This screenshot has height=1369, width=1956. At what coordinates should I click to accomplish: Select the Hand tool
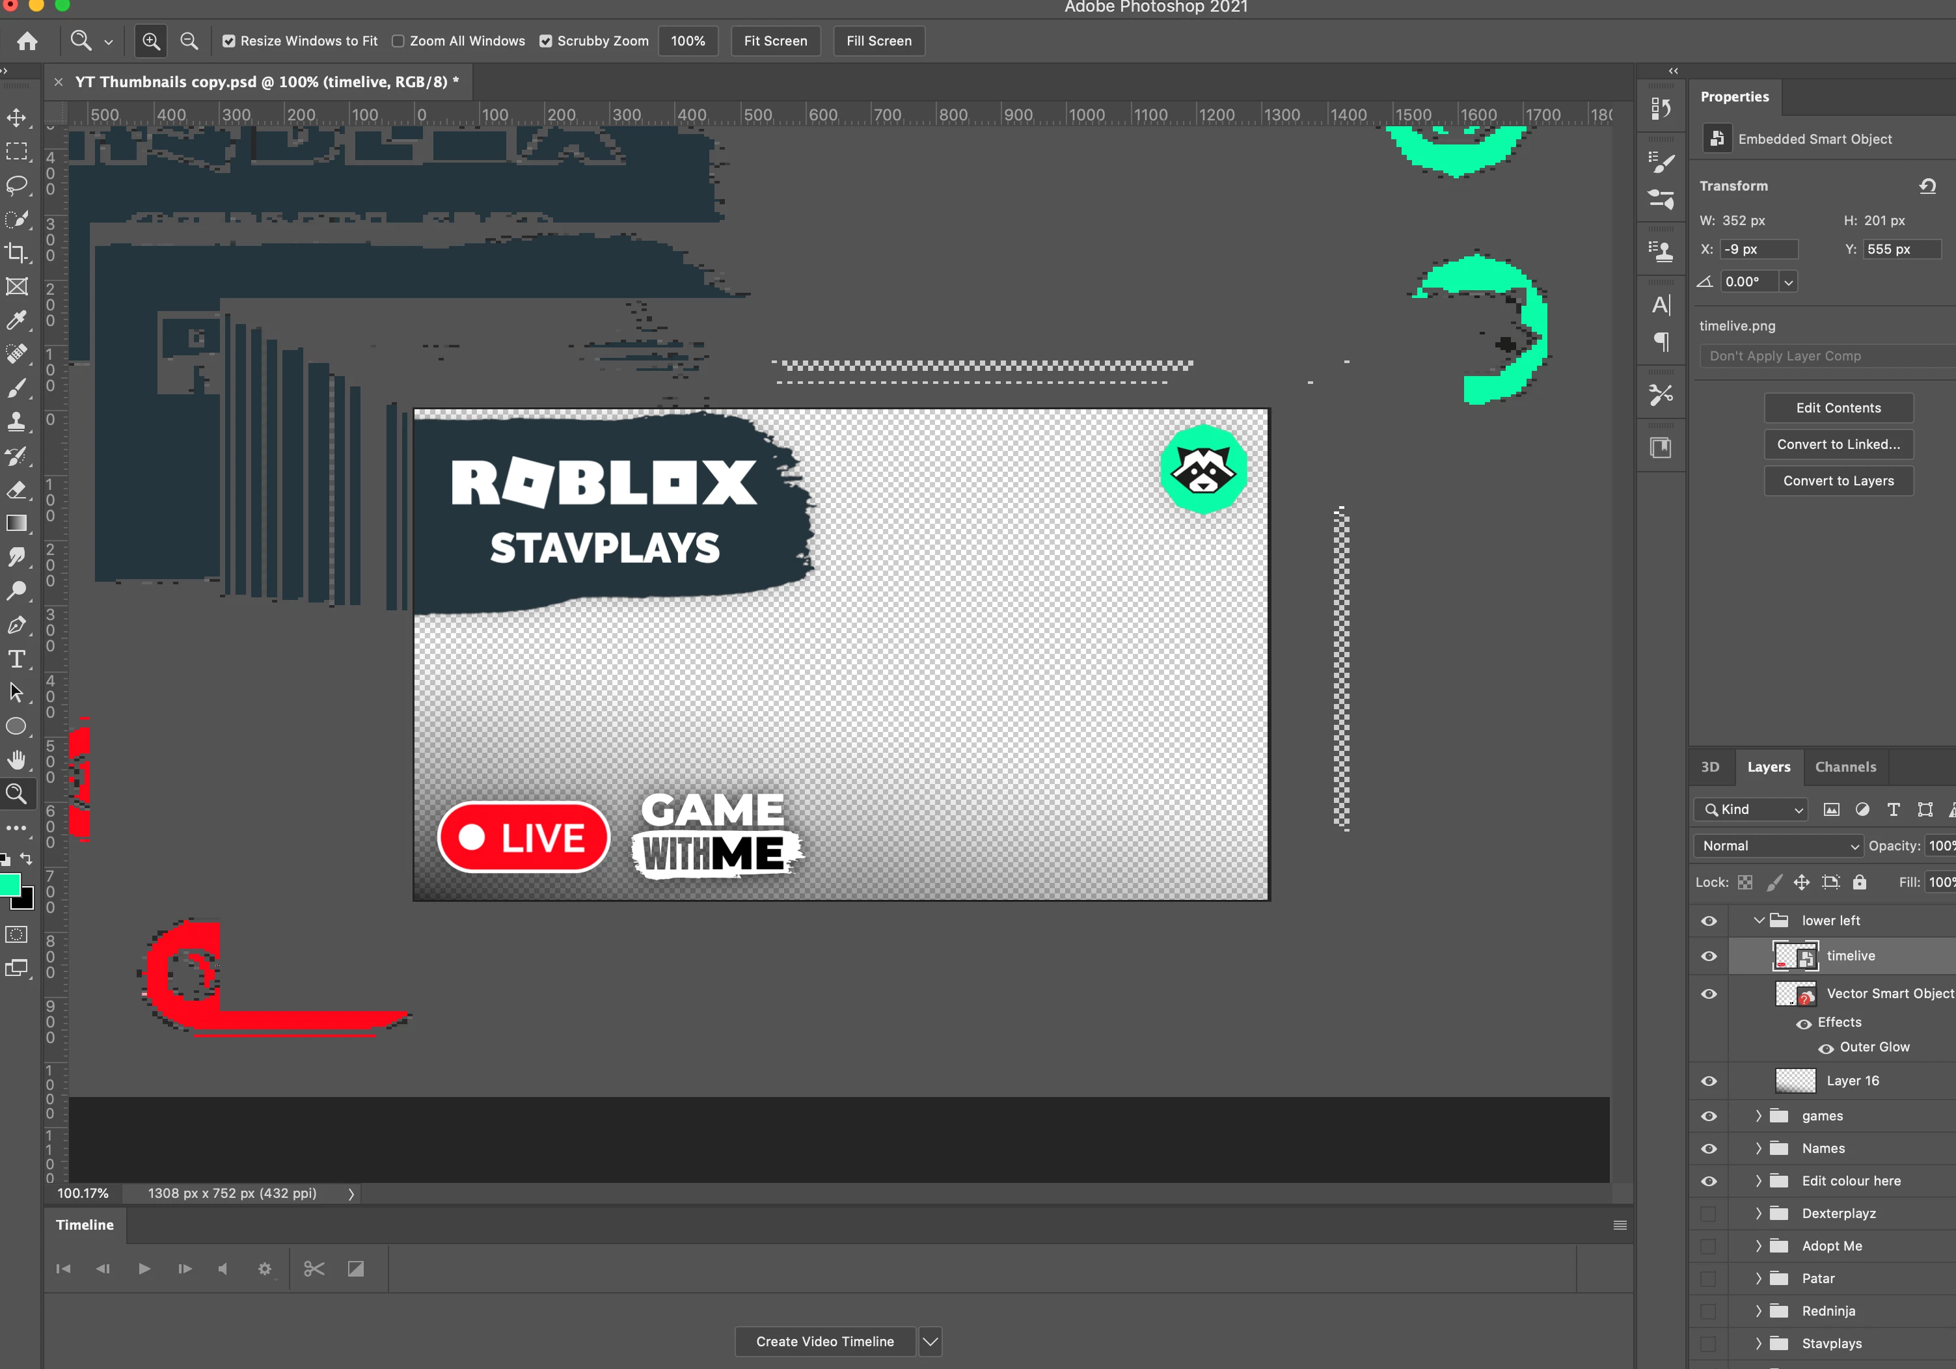17,760
